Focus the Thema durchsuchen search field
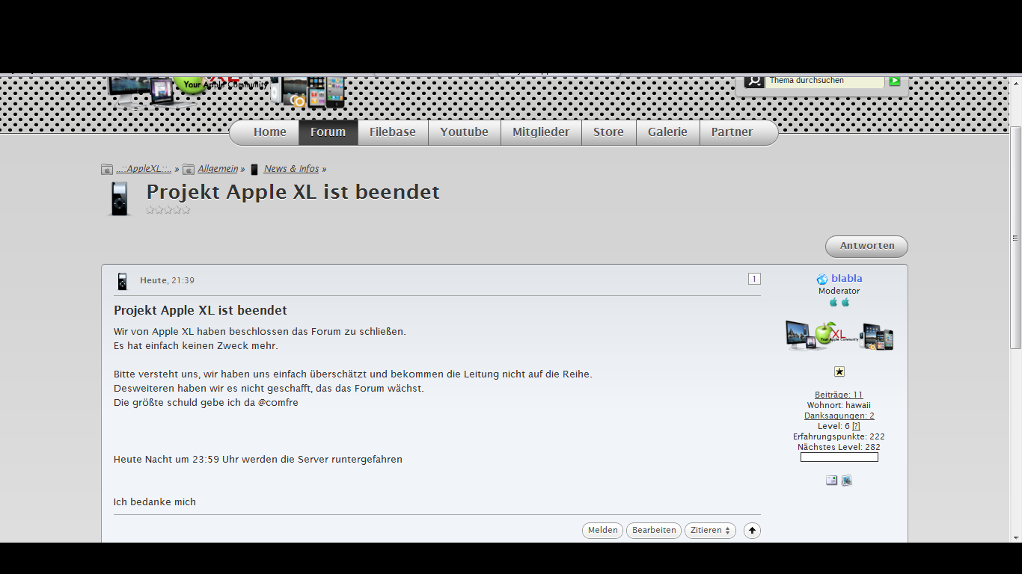The image size is (1022, 574). 824,81
